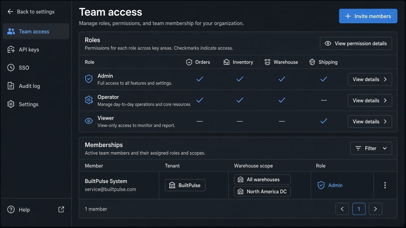406x228 pixels.
Task: Open the SSO section
Action: click(36, 67)
